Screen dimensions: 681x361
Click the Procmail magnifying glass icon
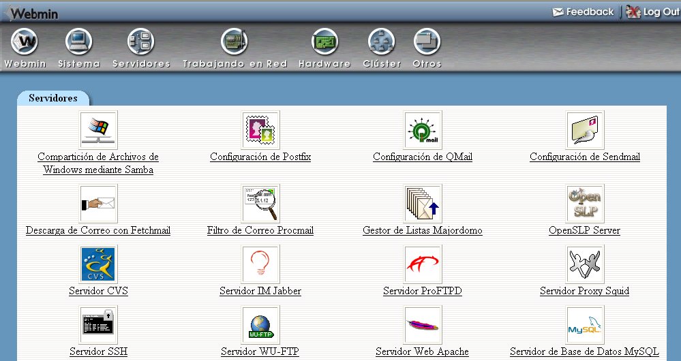coord(260,203)
